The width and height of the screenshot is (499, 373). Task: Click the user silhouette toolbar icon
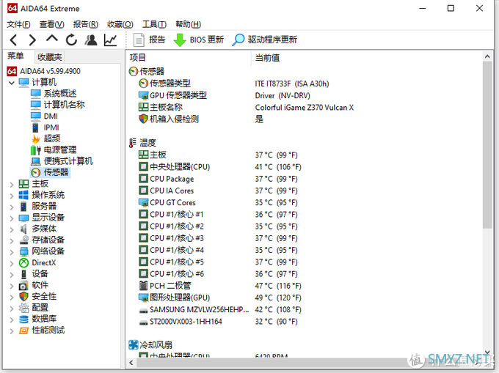click(x=91, y=40)
